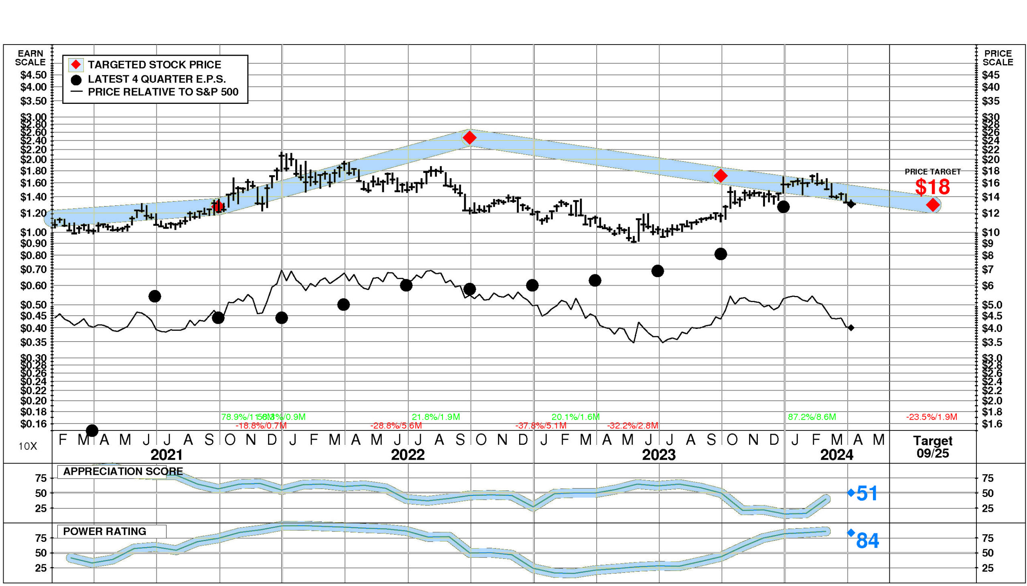This screenshot has height=586, width=1027.
Task: Click the red target diamond near September 2023
Action: point(721,176)
